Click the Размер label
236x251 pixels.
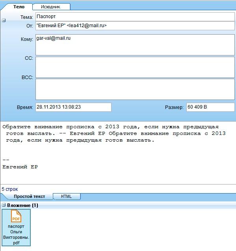(174, 107)
